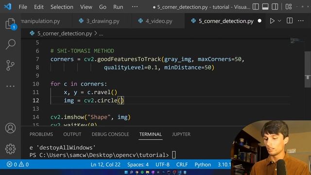This screenshot has height=175, width=311.
Task: Click inside the terminal prompt line
Action: [103, 155]
